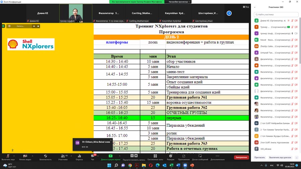The image size is (301, 169).
Task: Click the Пригласить invite button
Action: [x=260, y=158]
